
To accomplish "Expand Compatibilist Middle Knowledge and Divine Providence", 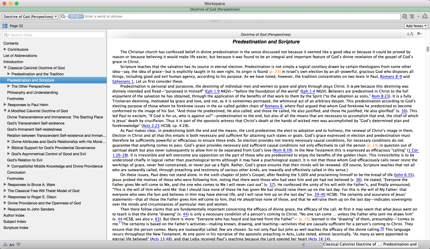I will coord(9,166).
